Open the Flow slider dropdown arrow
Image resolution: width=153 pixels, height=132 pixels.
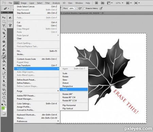pyautogui.click(x=75, y=8)
